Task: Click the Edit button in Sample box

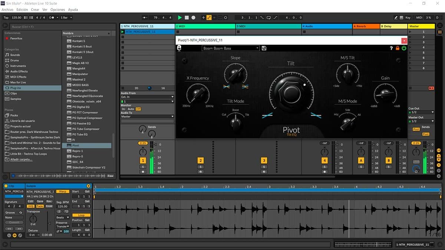Action: pyautogui.click(x=31, y=201)
